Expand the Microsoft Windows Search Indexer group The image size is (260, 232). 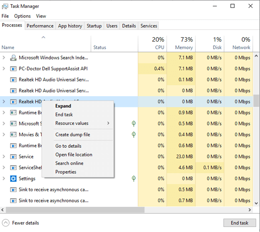coord(4,57)
